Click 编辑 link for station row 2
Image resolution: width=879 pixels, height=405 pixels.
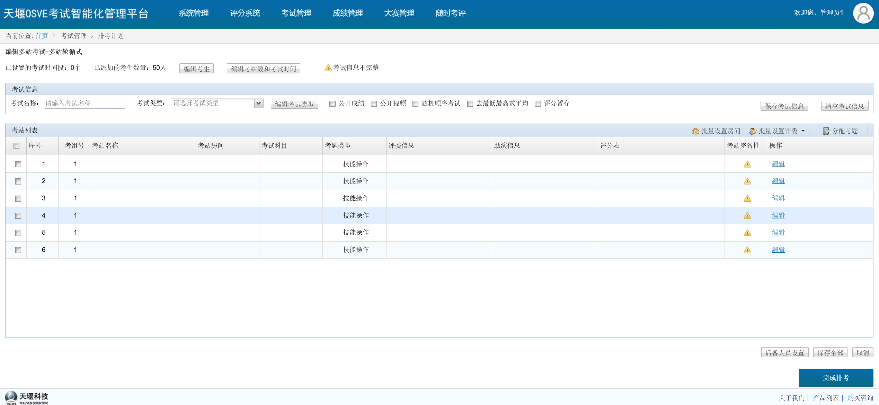click(778, 181)
